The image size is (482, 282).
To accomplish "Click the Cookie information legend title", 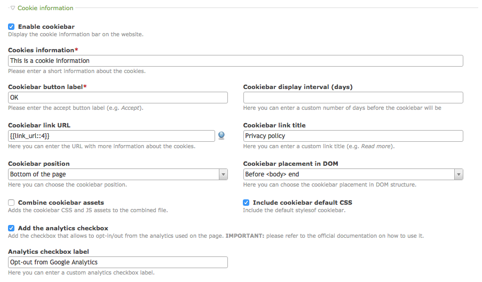I will (45, 9).
